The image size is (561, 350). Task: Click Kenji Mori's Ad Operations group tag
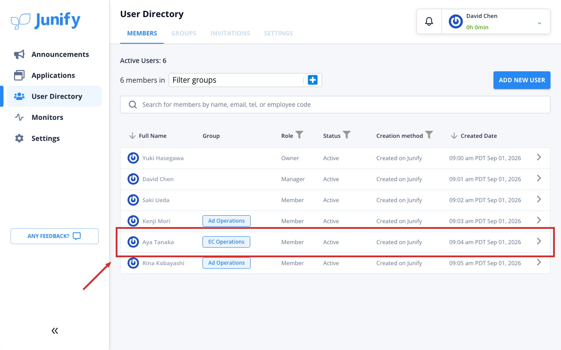[x=227, y=221]
